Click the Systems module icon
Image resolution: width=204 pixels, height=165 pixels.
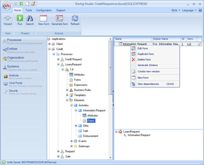pos(5,68)
